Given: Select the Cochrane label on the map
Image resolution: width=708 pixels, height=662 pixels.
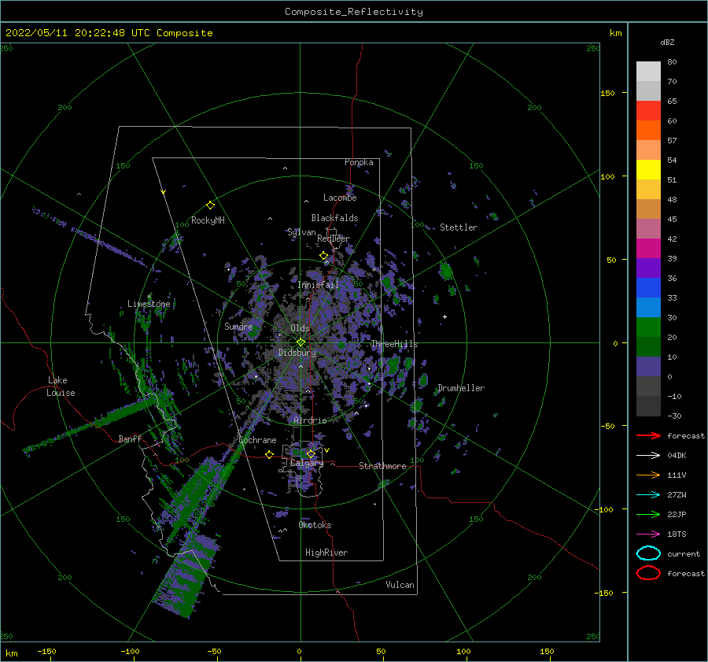Looking at the screenshot, I should [x=257, y=440].
